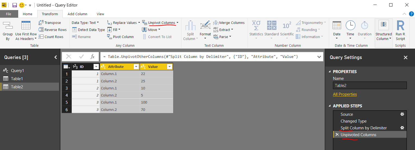Viewport: 415px width, 150px height.
Task: Click the help question mark icon
Action: coord(411,14)
